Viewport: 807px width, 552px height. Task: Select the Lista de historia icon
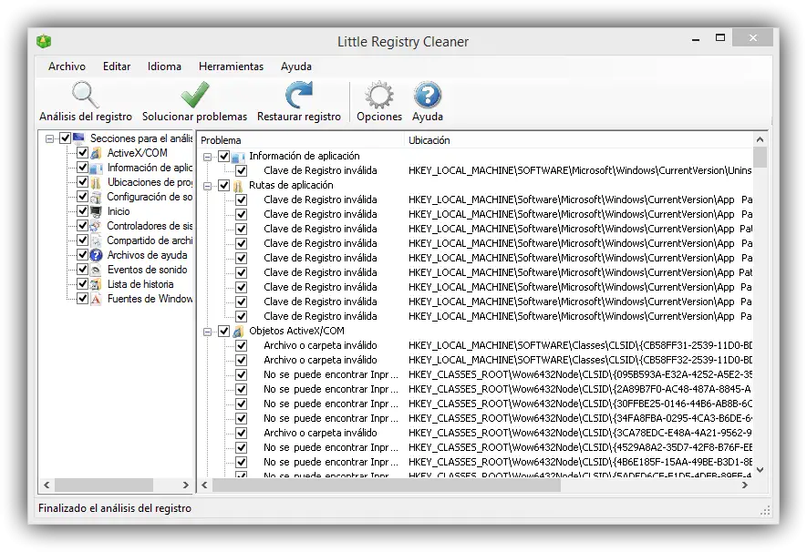(x=97, y=284)
